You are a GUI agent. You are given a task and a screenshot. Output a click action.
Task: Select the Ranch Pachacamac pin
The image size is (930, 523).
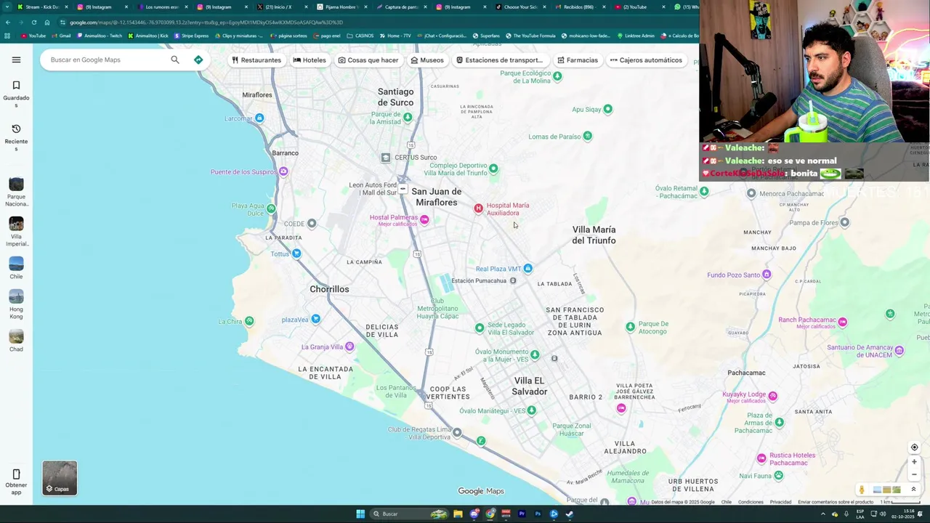coord(843,322)
